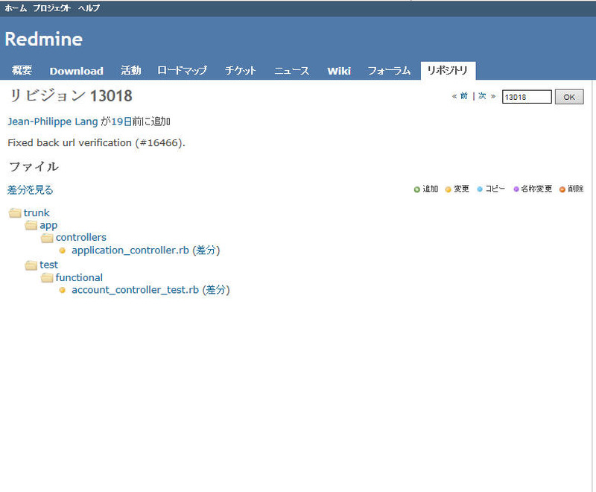The width and height of the screenshot is (596, 492).
Task: Go to next revision 次 »
Action: pyautogui.click(x=486, y=96)
